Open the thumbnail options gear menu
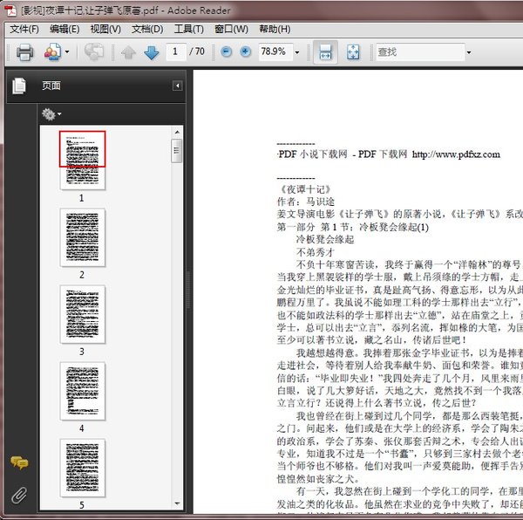 click(x=51, y=114)
